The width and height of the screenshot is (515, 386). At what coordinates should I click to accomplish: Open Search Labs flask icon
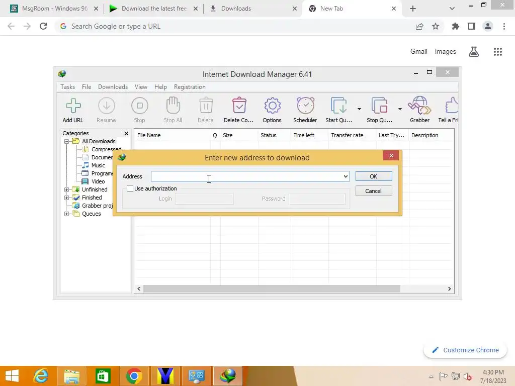coord(474,52)
